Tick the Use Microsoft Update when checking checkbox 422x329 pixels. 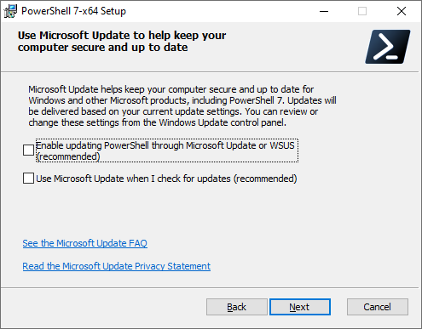tap(28, 179)
